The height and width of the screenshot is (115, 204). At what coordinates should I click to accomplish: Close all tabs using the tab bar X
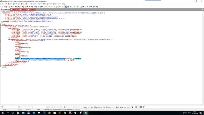pos(203,10)
